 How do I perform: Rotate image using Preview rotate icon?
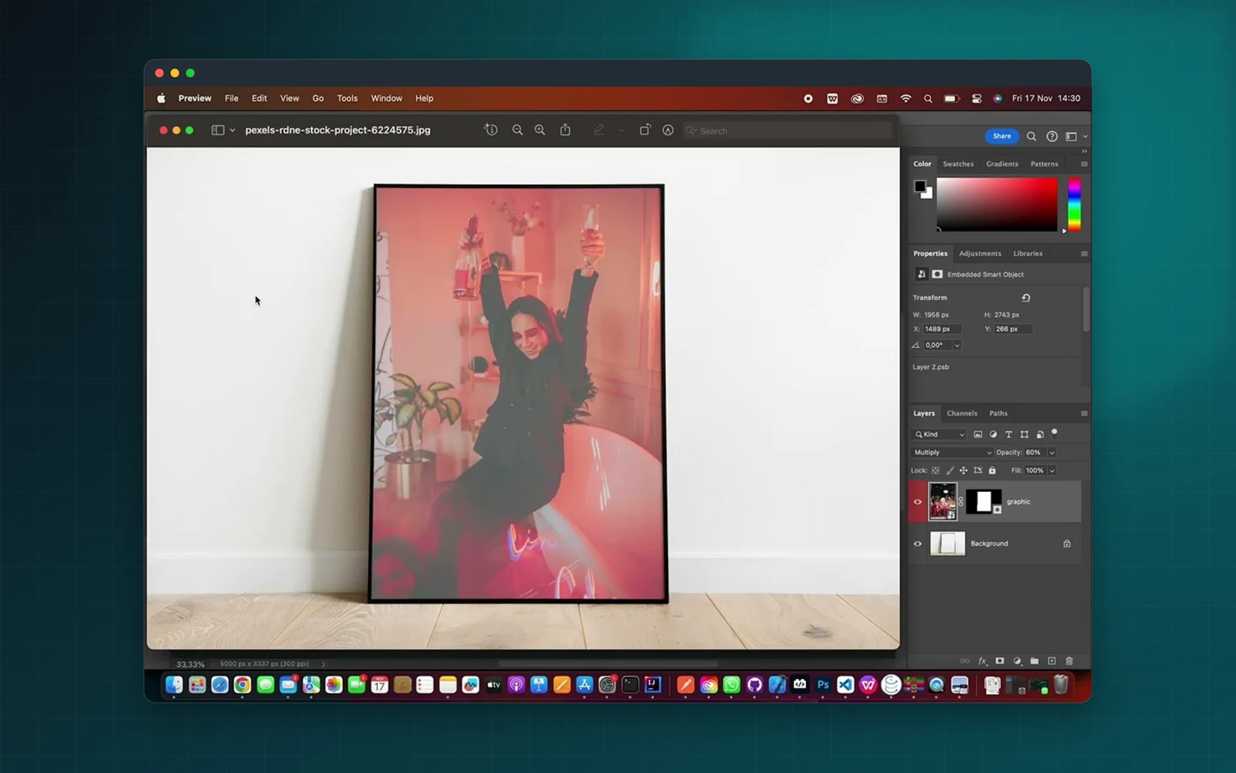click(644, 130)
